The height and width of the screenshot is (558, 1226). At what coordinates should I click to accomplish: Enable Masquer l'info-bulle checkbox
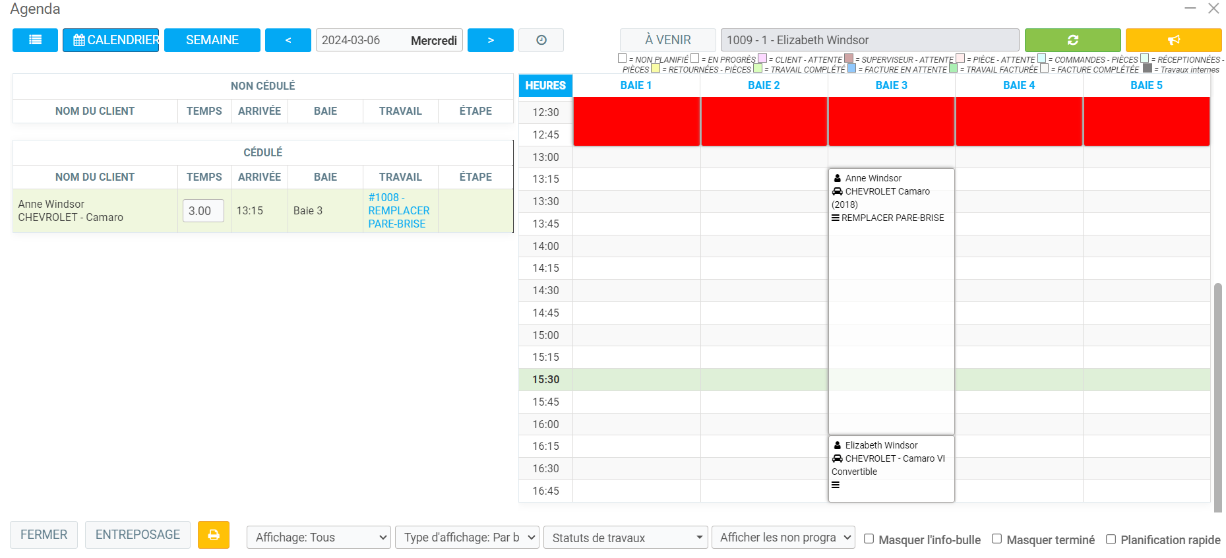click(x=869, y=539)
